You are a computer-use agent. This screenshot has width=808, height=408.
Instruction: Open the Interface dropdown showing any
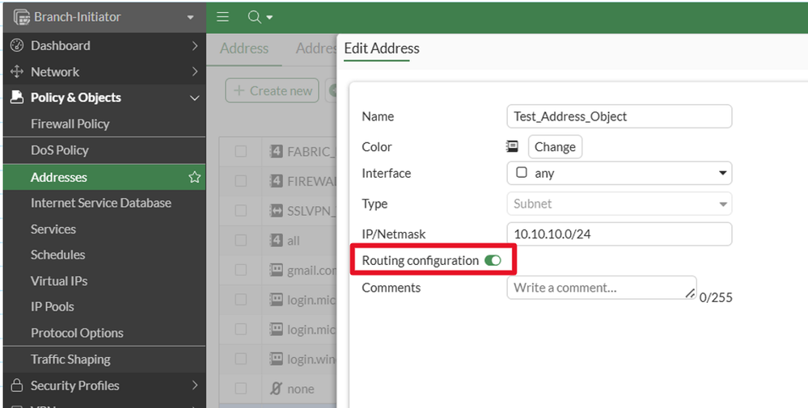619,173
